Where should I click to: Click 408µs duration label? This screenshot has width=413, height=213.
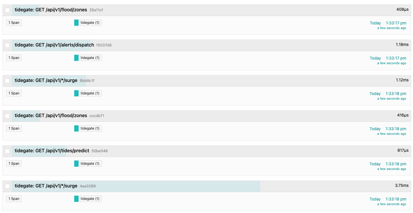click(403, 9)
